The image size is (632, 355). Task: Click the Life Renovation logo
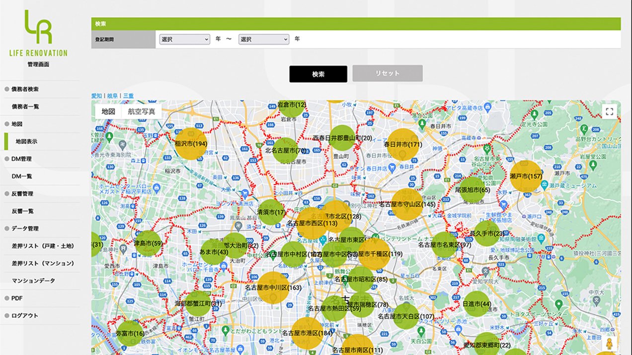[x=39, y=34]
